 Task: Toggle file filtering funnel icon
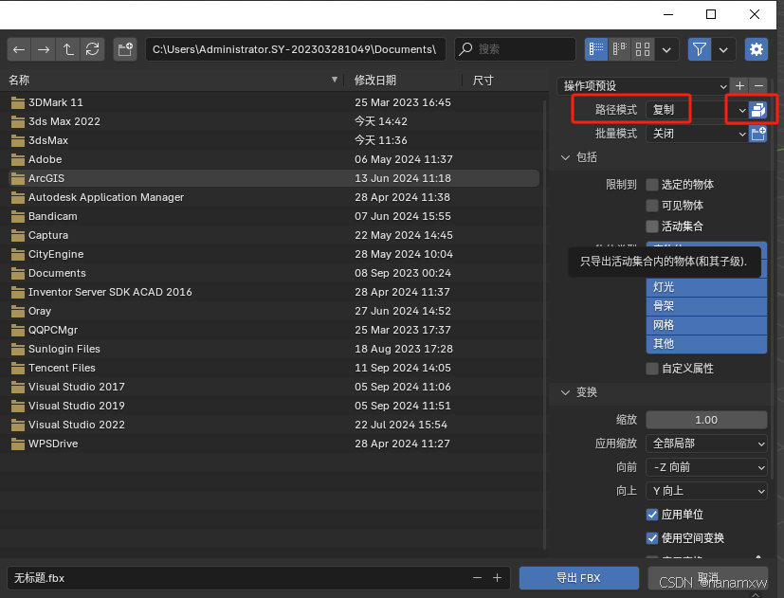(700, 49)
